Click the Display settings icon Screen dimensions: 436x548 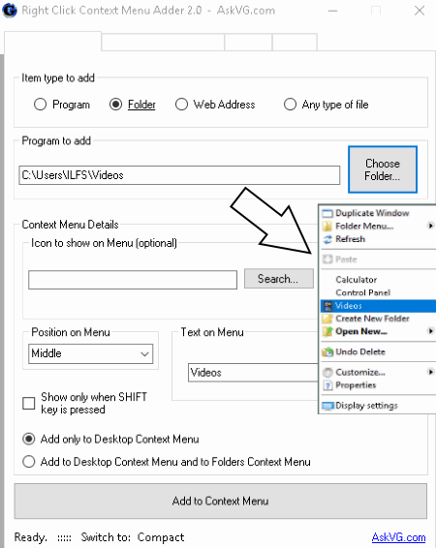pos(327,406)
